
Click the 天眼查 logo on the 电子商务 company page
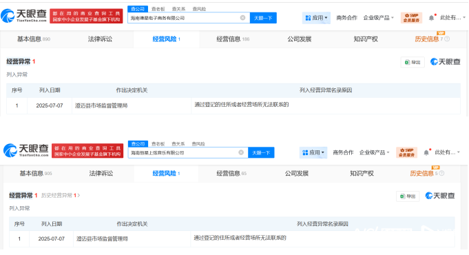(23, 16)
